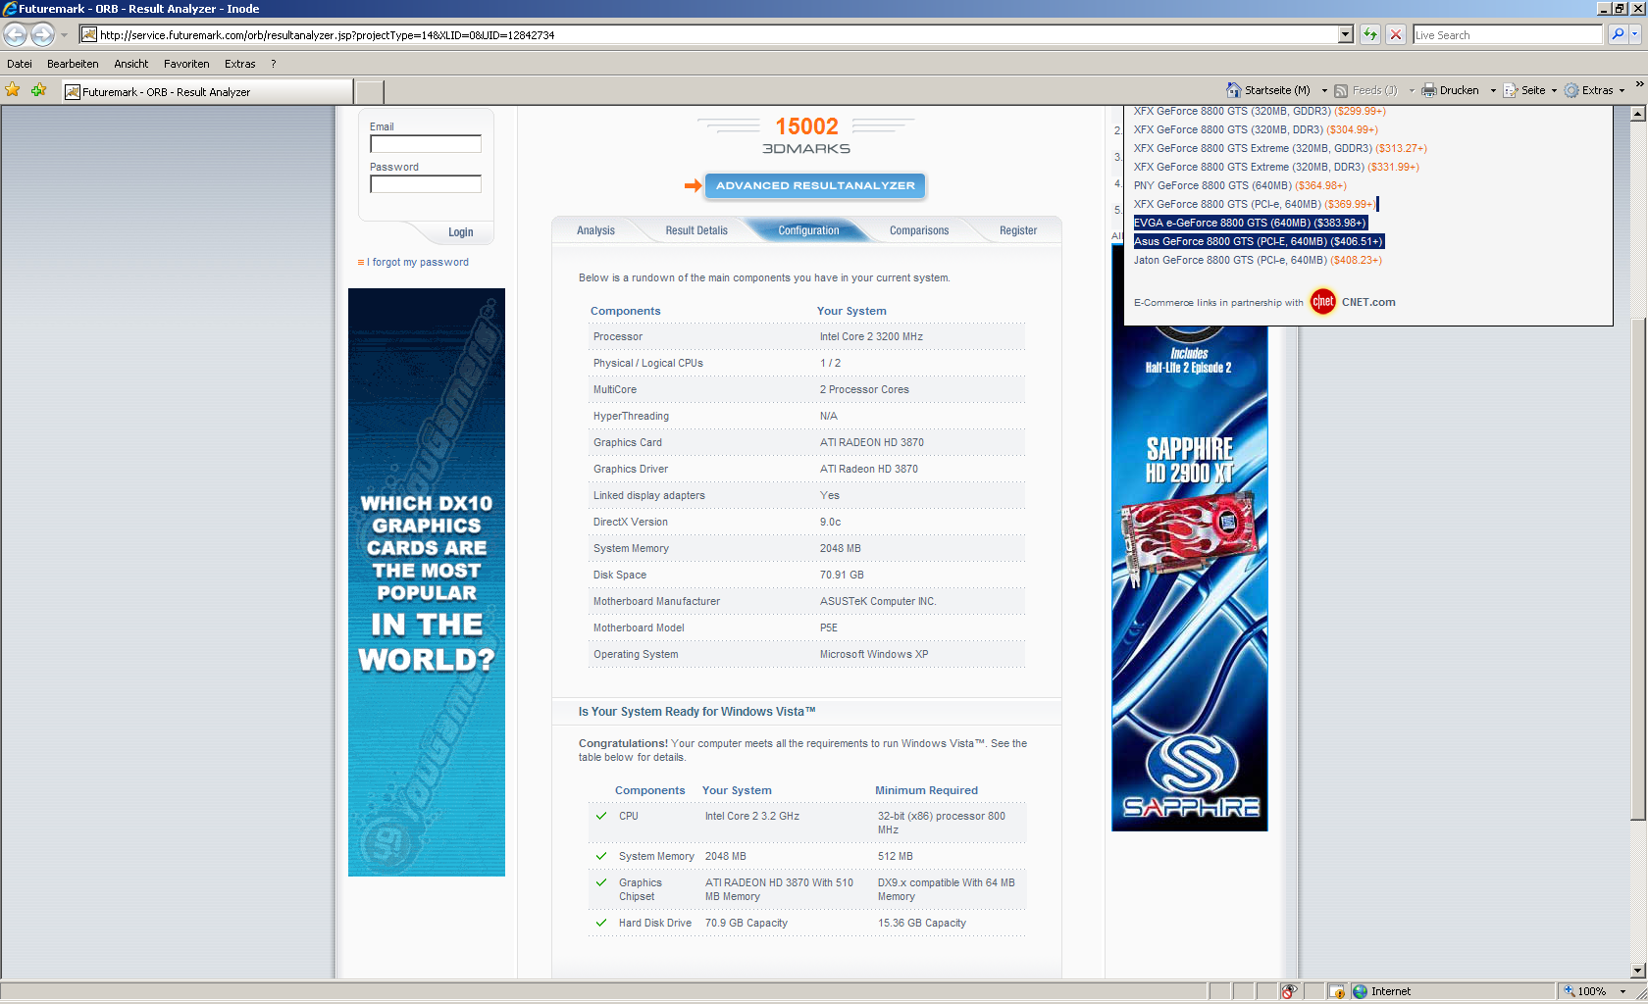Open the 100% zoom level dropdown

click(x=1623, y=992)
